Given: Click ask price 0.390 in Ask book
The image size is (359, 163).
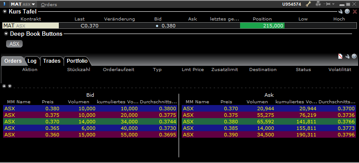Looking at the screenshot, I should click(231, 135).
